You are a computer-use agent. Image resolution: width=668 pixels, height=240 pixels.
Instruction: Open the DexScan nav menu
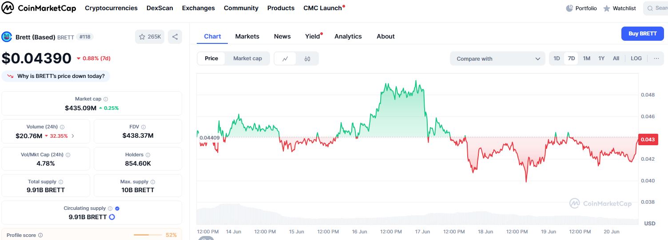(x=160, y=8)
